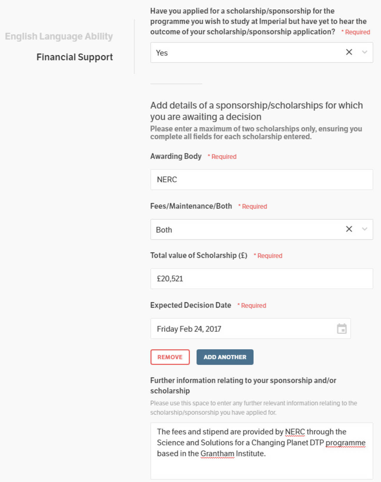Expand the scholarship application Yes dropdown arrow
This screenshot has width=381, height=482.
(365, 52)
